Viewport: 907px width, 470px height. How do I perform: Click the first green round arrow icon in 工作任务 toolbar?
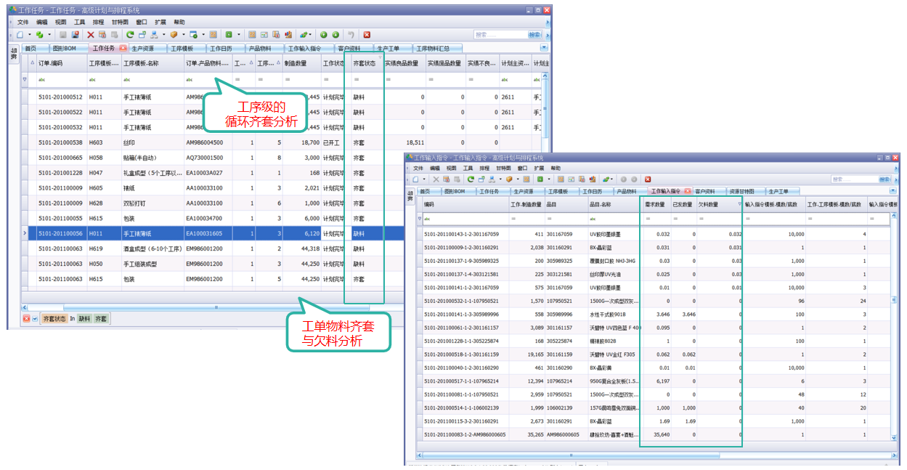pyautogui.click(x=323, y=35)
